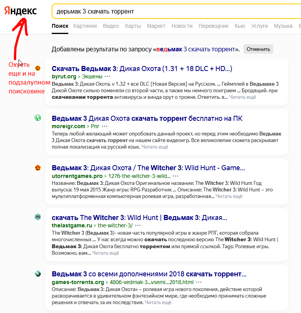Open the three-dot menu beside byrut.org
The image size is (301, 313).
[x=107, y=76]
